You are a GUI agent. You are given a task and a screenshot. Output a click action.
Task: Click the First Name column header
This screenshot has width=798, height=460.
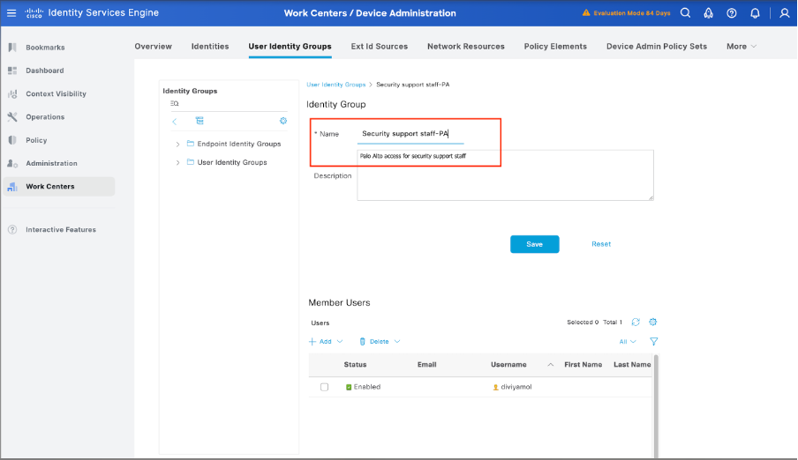click(x=583, y=365)
